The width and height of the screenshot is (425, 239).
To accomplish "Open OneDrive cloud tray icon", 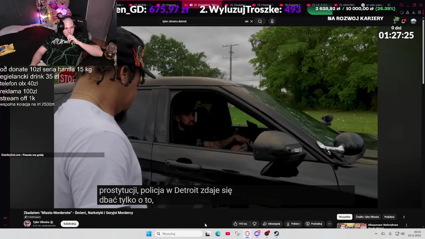I will pos(383,234).
